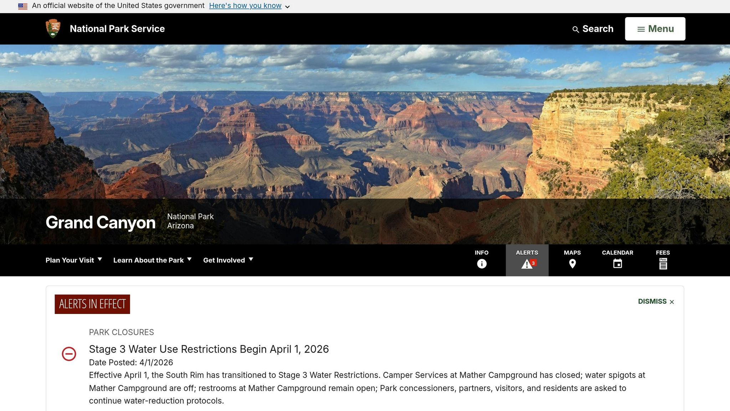This screenshot has width=730, height=411.
Task: Open the Calendar using the calendar icon
Action: pos(618,264)
